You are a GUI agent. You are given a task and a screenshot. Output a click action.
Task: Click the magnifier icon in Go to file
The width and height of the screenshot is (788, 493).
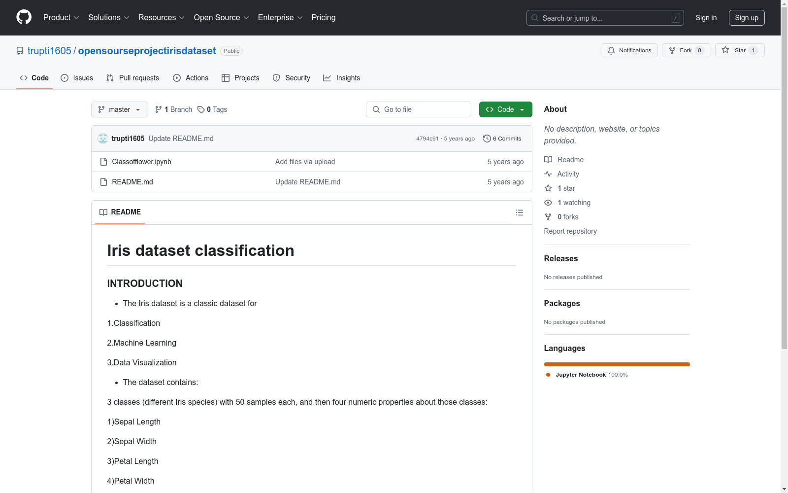pyautogui.click(x=376, y=109)
